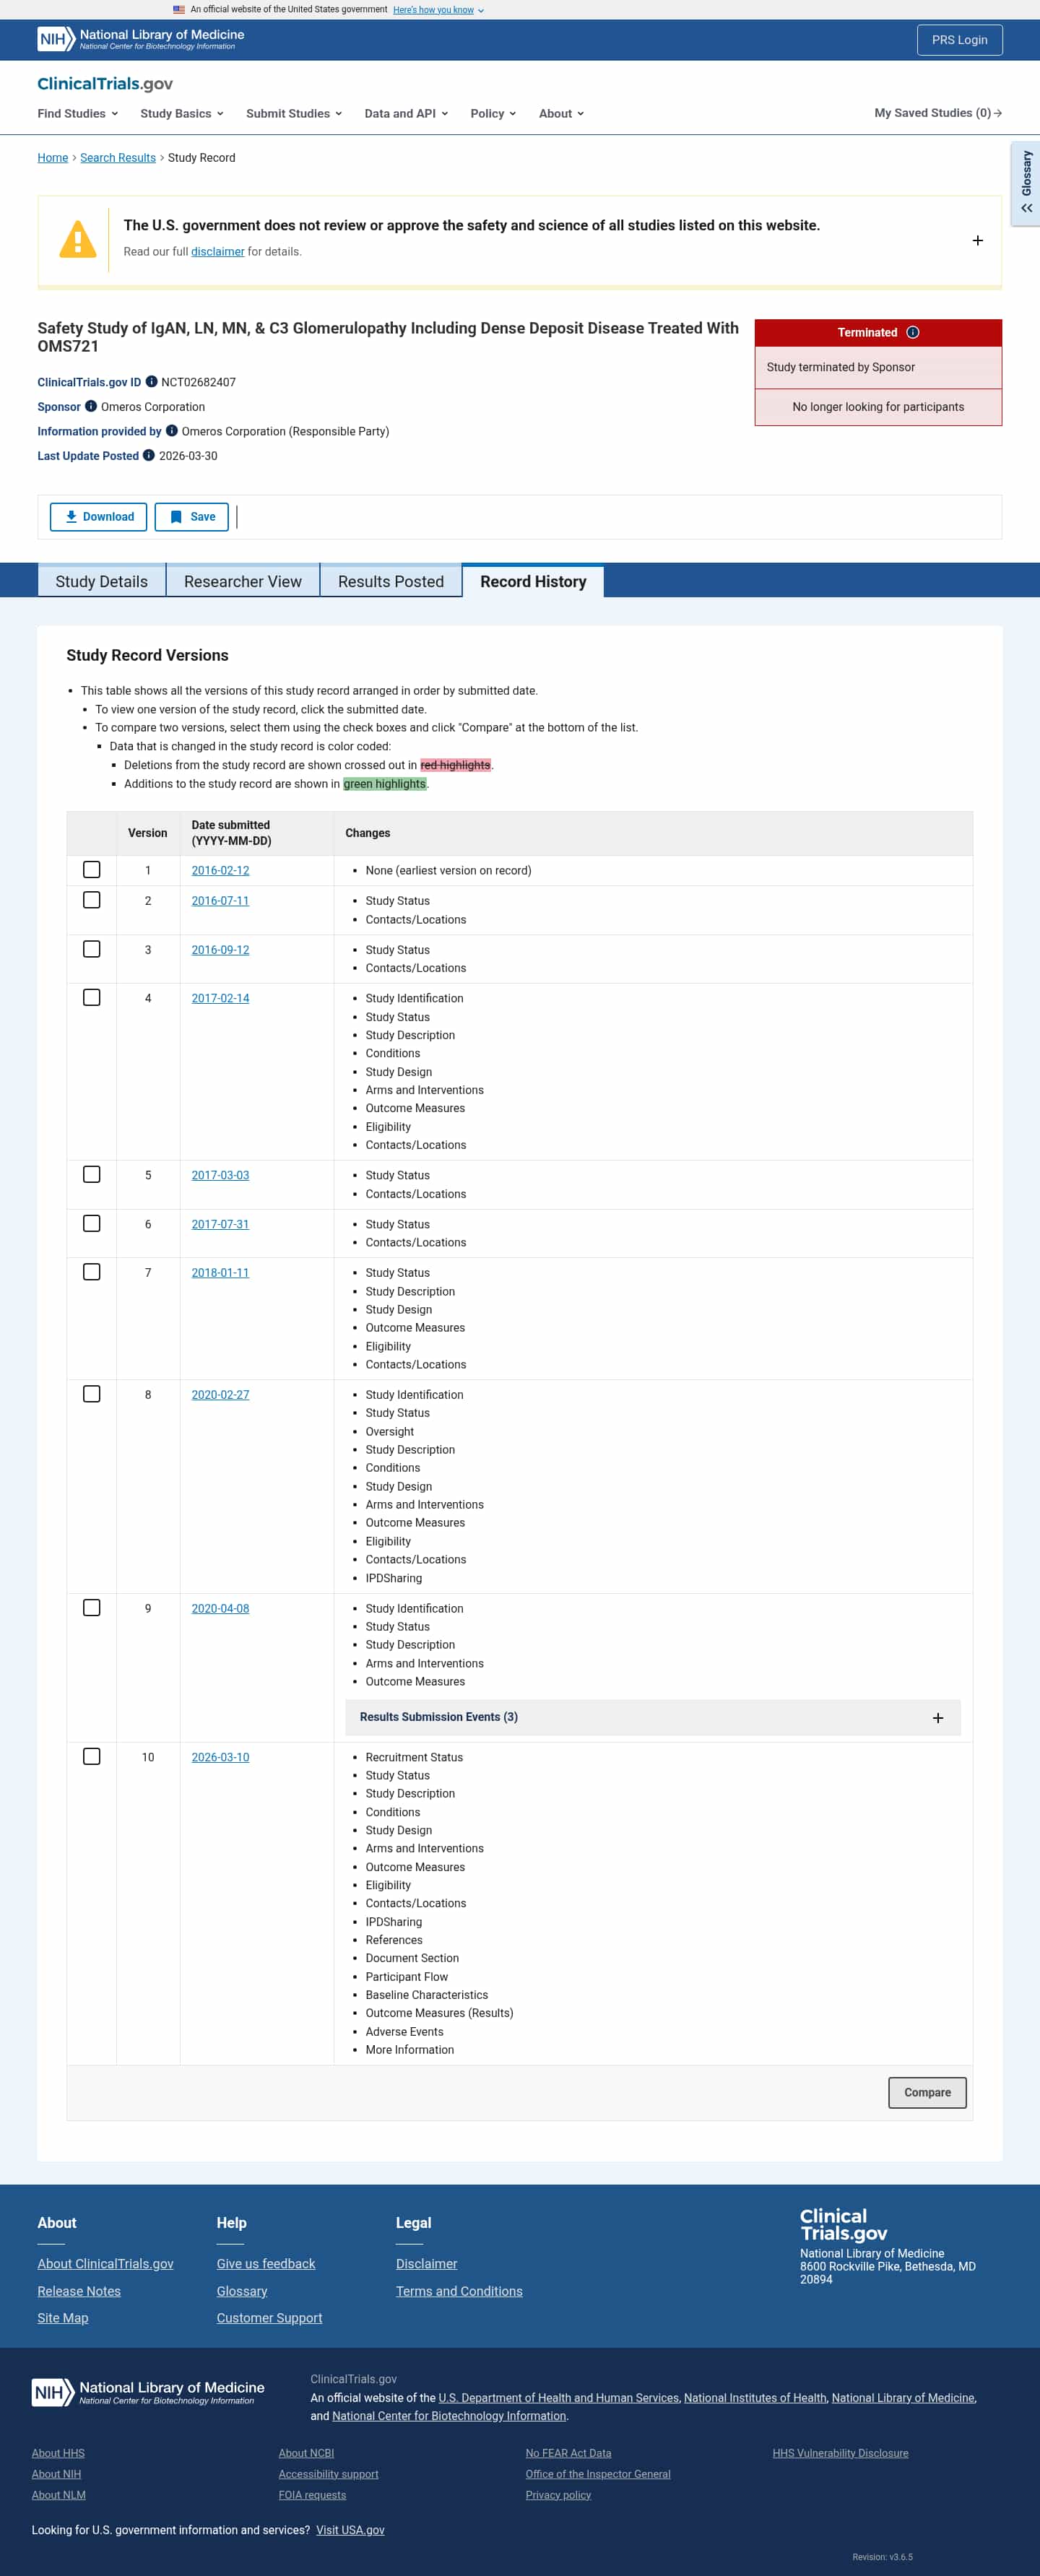Click the info icon next to Sponsor
The image size is (1040, 2576).
[x=91, y=406]
